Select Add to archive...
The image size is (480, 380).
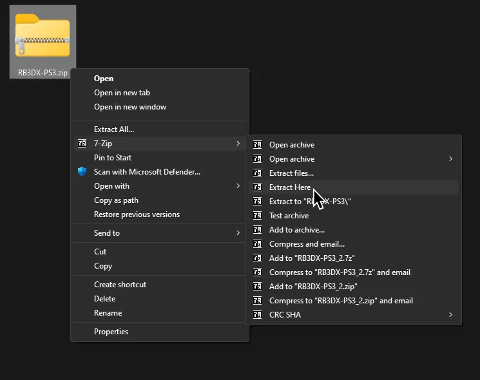[x=354, y=229]
